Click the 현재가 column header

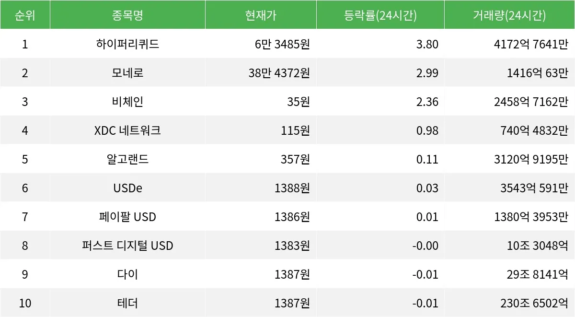[x=261, y=15]
